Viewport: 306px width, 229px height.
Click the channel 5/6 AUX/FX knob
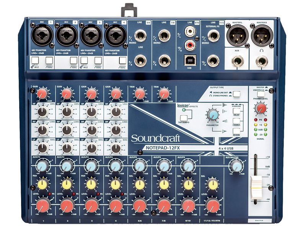pos(140,166)
